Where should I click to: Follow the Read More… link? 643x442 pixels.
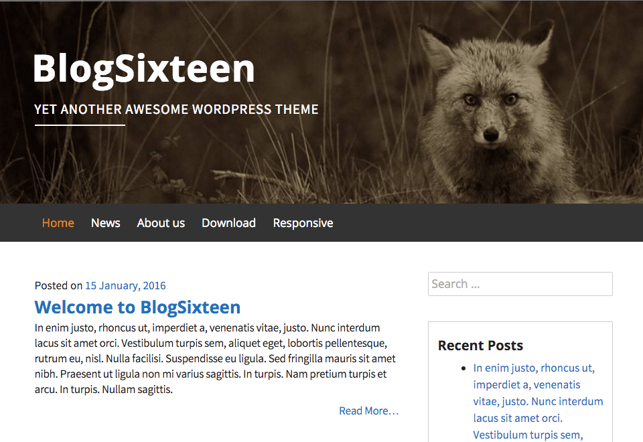click(x=368, y=411)
